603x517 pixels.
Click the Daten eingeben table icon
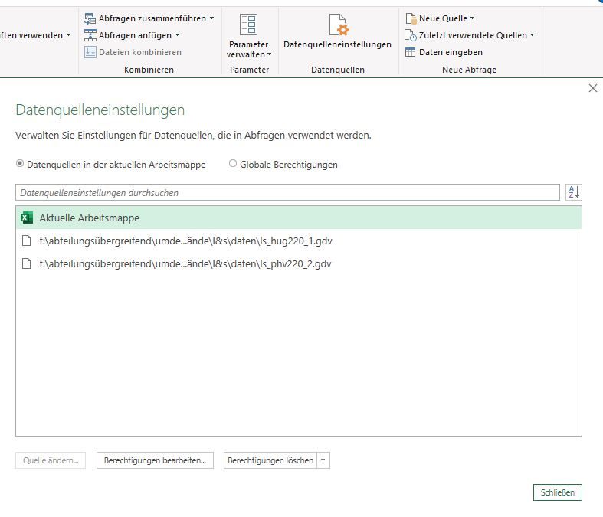[x=411, y=52]
